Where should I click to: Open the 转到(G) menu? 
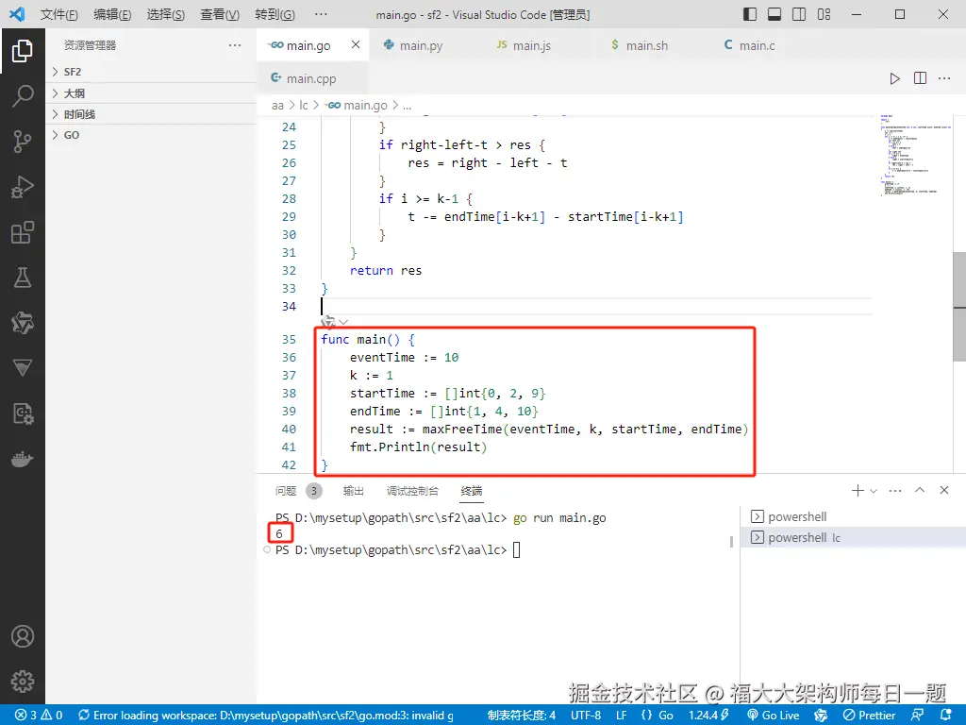(x=275, y=14)
